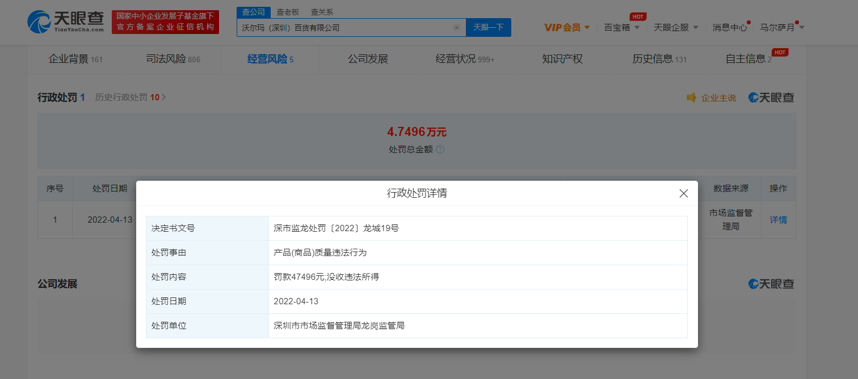The height and width of the screenshot is (379, 858).
Task: Click the 详情 link in row 1
Action: pos(778,220)
